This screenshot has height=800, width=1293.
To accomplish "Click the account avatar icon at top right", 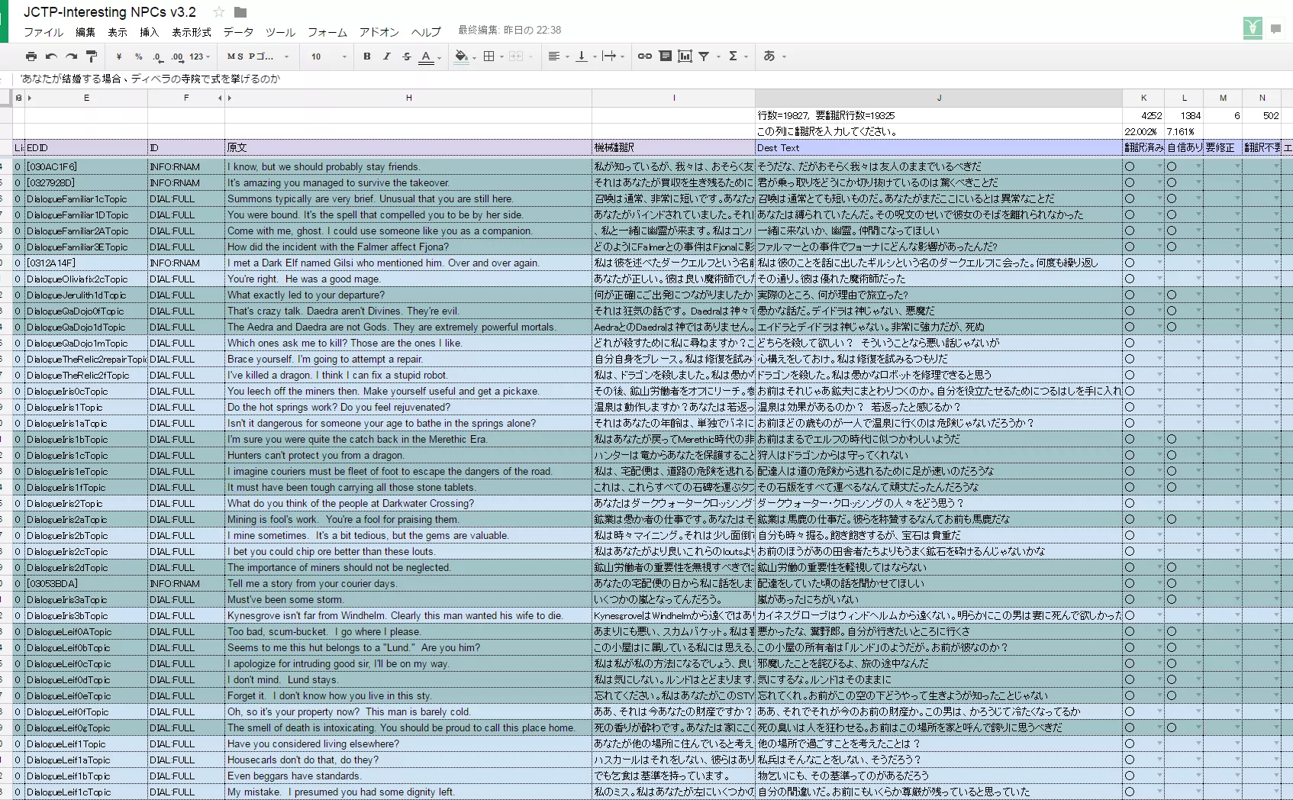I will point(1253,28).
